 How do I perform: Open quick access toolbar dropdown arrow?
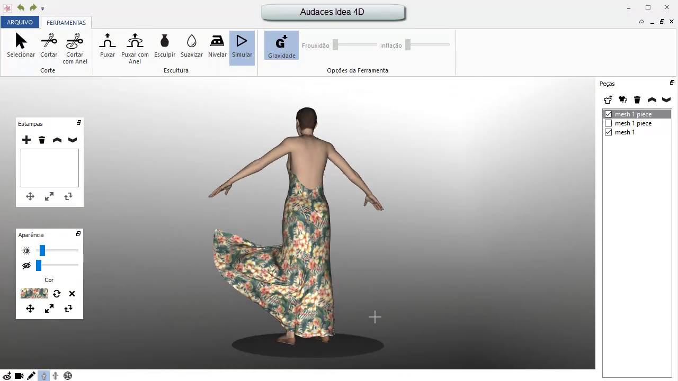[x=42, y=8]
